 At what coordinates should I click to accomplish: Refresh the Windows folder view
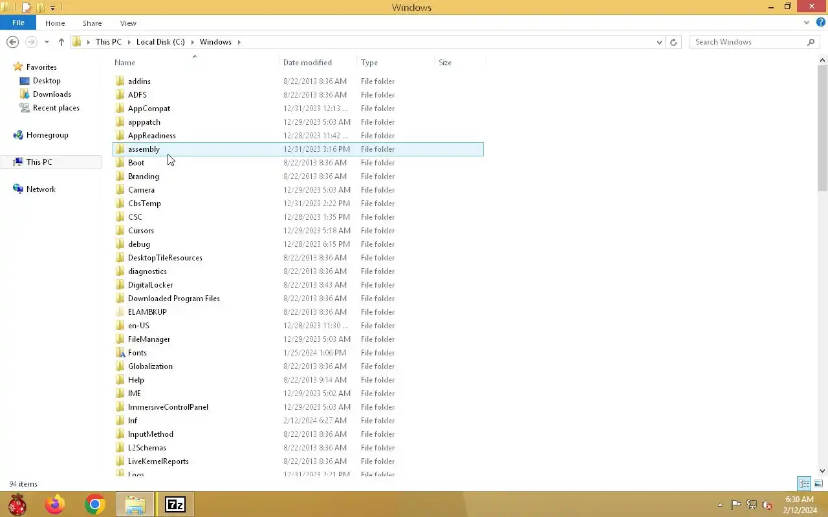[673, 42]
